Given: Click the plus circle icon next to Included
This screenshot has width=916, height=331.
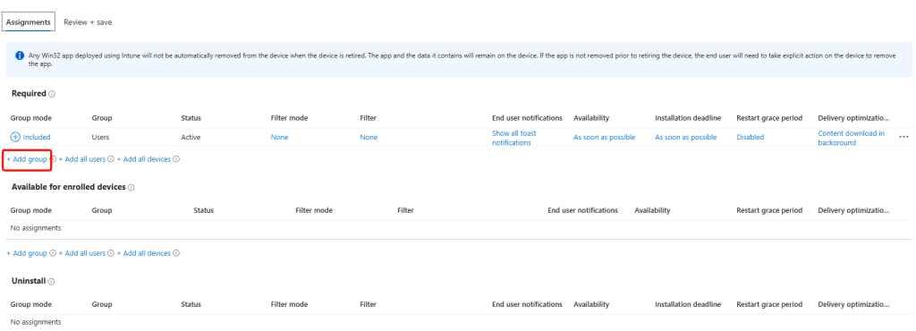Looking at the screenshot, I should pos(15,137).
